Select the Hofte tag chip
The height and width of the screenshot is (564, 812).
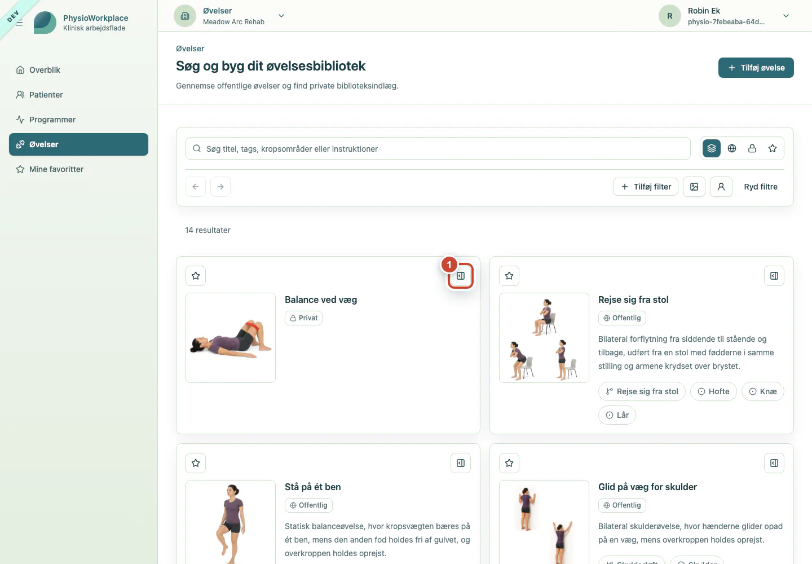click(713, 391)
